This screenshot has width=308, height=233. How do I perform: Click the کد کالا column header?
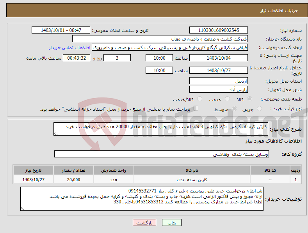click(x=270, y=170)
